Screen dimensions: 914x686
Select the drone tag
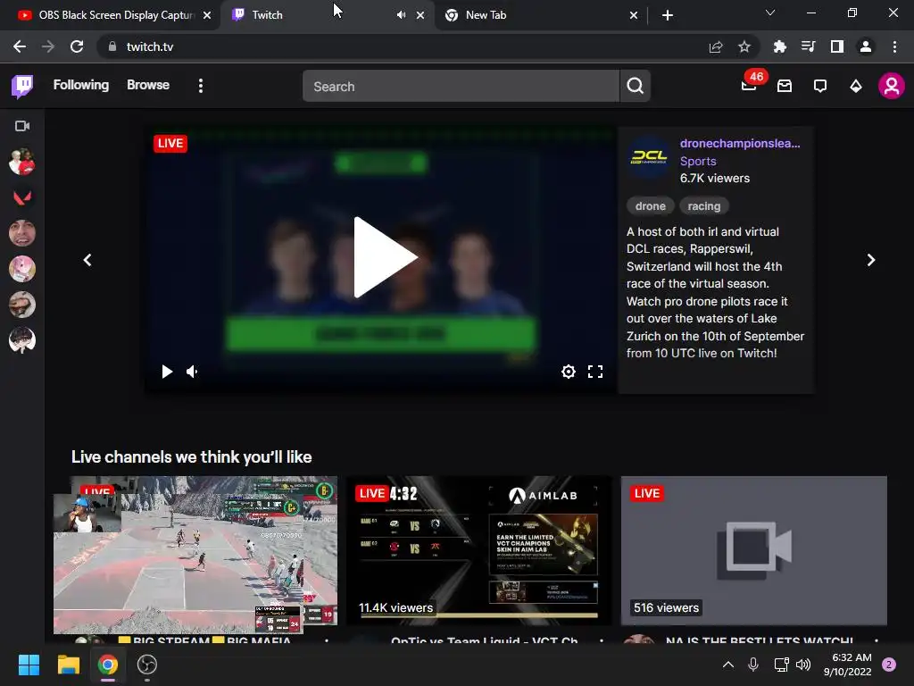(651, 206)
